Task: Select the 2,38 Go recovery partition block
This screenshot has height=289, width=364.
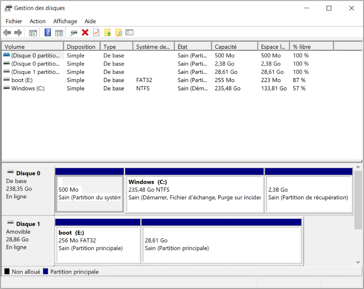Action: point(309,190)
